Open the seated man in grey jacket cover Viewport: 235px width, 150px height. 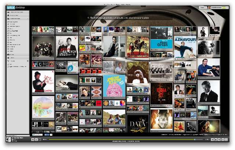pyautogui.click(x=114, y=46)
